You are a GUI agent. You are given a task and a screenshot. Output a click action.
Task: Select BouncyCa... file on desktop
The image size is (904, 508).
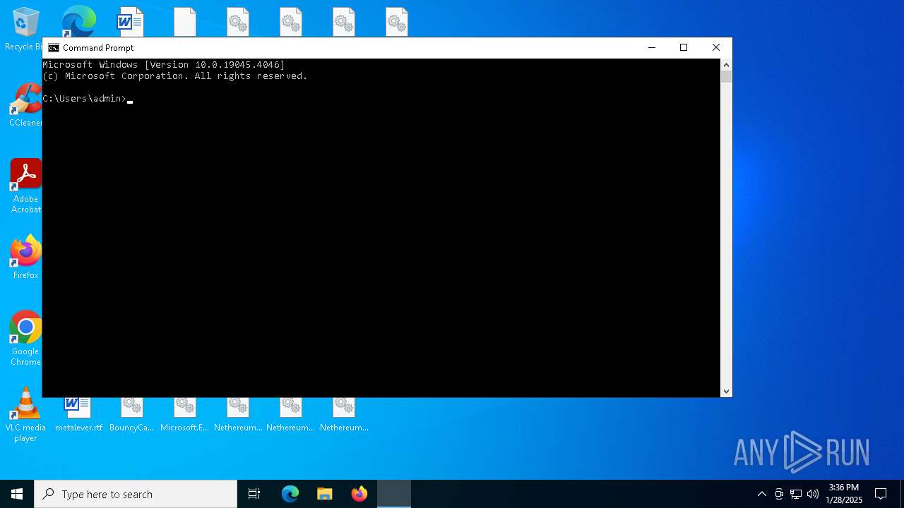point(131,414)
